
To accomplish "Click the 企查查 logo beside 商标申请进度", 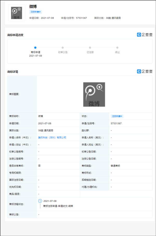I will pos(145,35).
